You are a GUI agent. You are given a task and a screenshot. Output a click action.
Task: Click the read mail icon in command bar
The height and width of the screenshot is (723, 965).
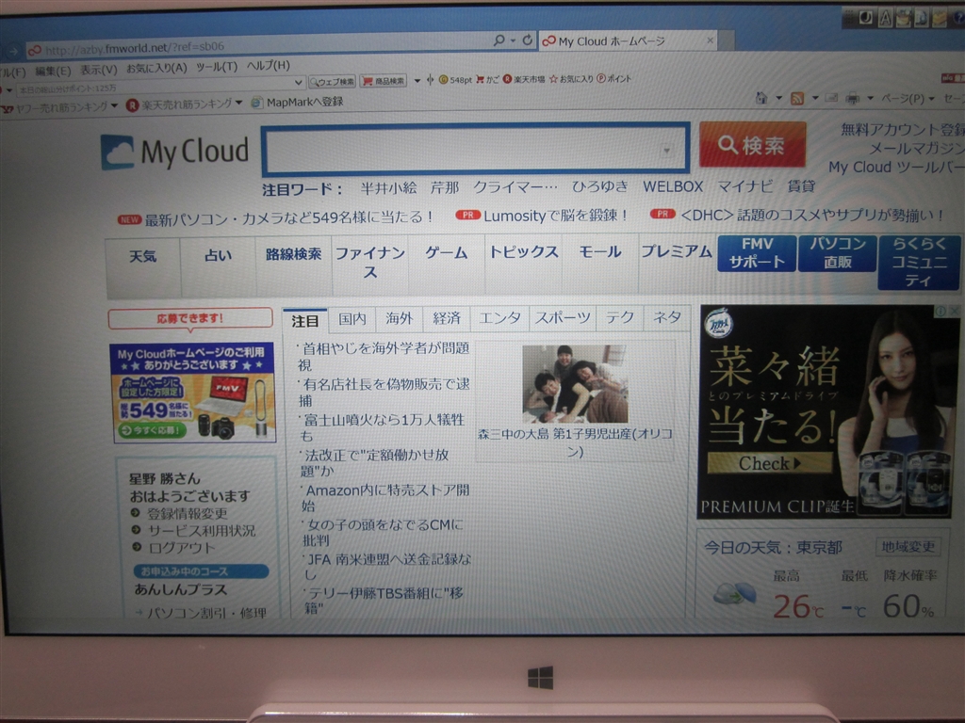click(x=831, y=98)
